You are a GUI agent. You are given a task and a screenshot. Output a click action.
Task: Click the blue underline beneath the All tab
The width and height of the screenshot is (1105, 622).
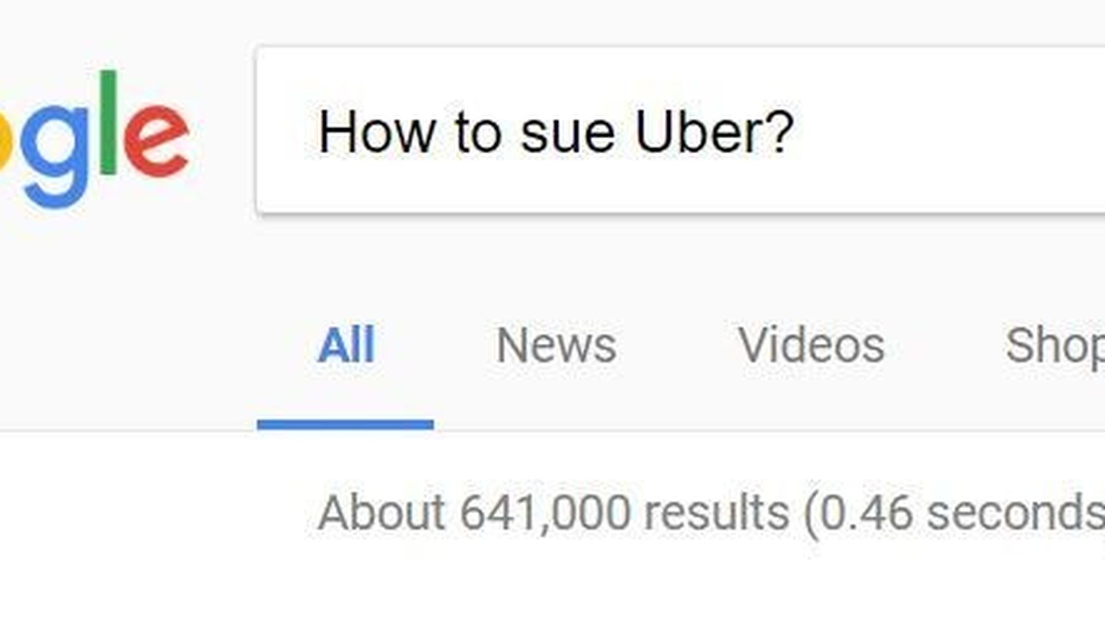click(x=345, y=425)
